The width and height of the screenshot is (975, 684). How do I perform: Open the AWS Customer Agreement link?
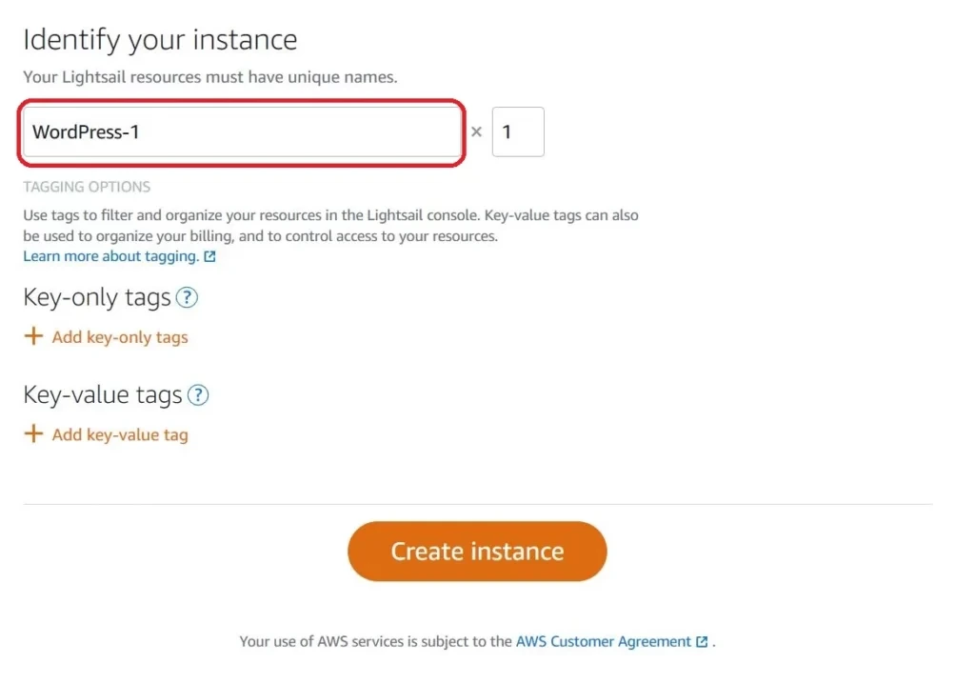click(604, 641)
